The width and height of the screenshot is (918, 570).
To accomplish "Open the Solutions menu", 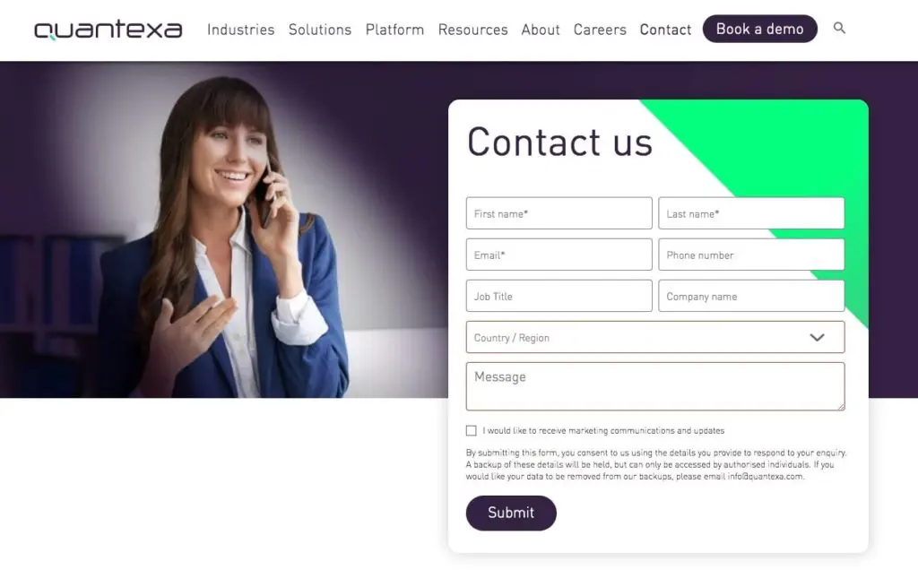I will [x=320, y=30].
